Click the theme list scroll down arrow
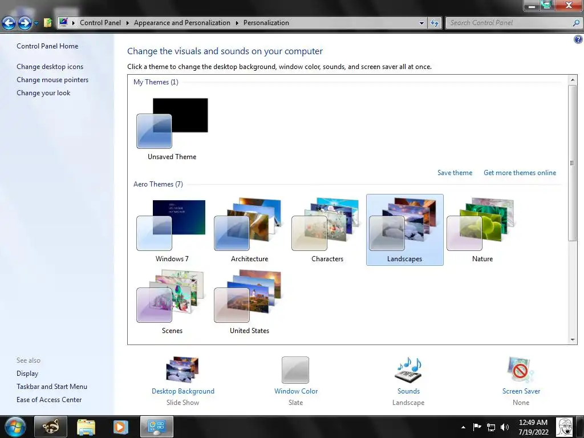Image resolution: width=584 pixels, height=438 pixels. click(x=573, y=340)
